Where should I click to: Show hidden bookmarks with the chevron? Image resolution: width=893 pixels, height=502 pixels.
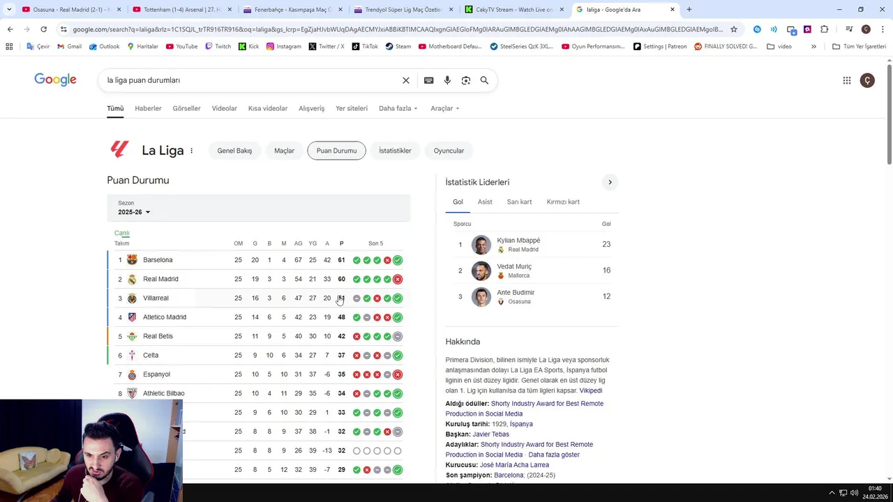813,46
